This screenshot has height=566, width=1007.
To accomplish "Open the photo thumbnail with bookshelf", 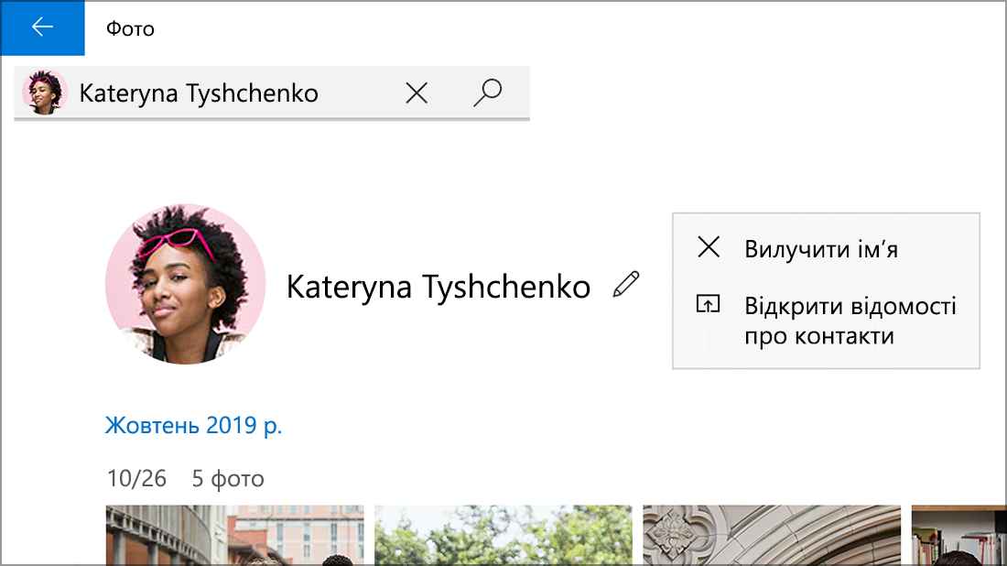I will (958, 535).
